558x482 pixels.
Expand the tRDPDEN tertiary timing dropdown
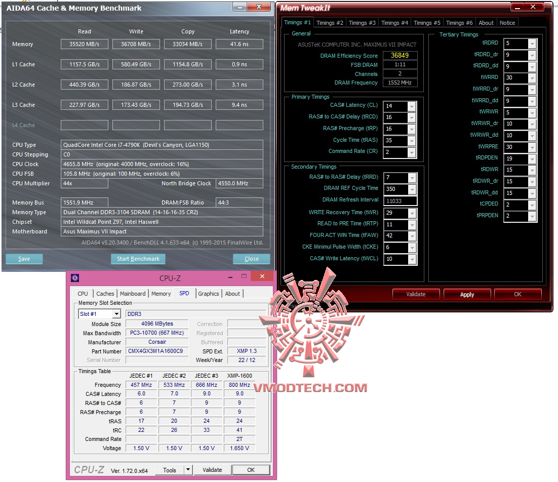click(x=532, y=159)
